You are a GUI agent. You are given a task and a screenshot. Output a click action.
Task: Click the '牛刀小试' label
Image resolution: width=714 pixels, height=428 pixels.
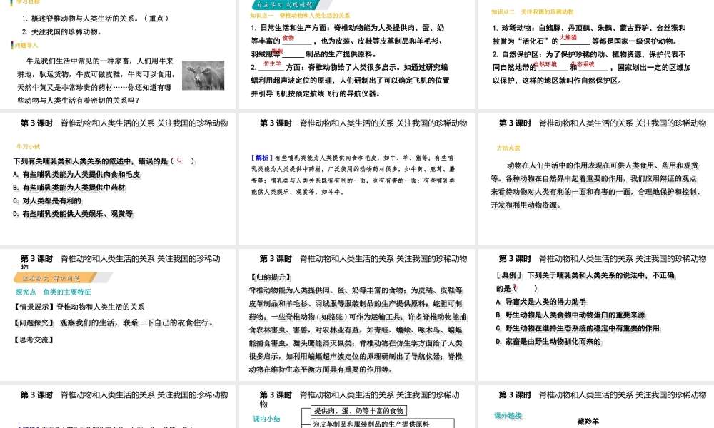pos(29,146)
